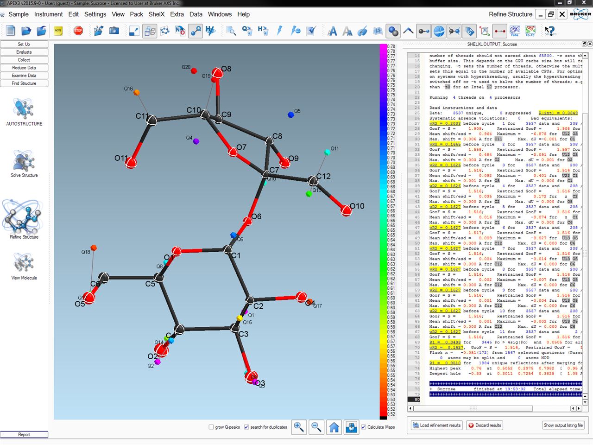
Task: Click the unit cell axes icon
Action: click(485, 31)
